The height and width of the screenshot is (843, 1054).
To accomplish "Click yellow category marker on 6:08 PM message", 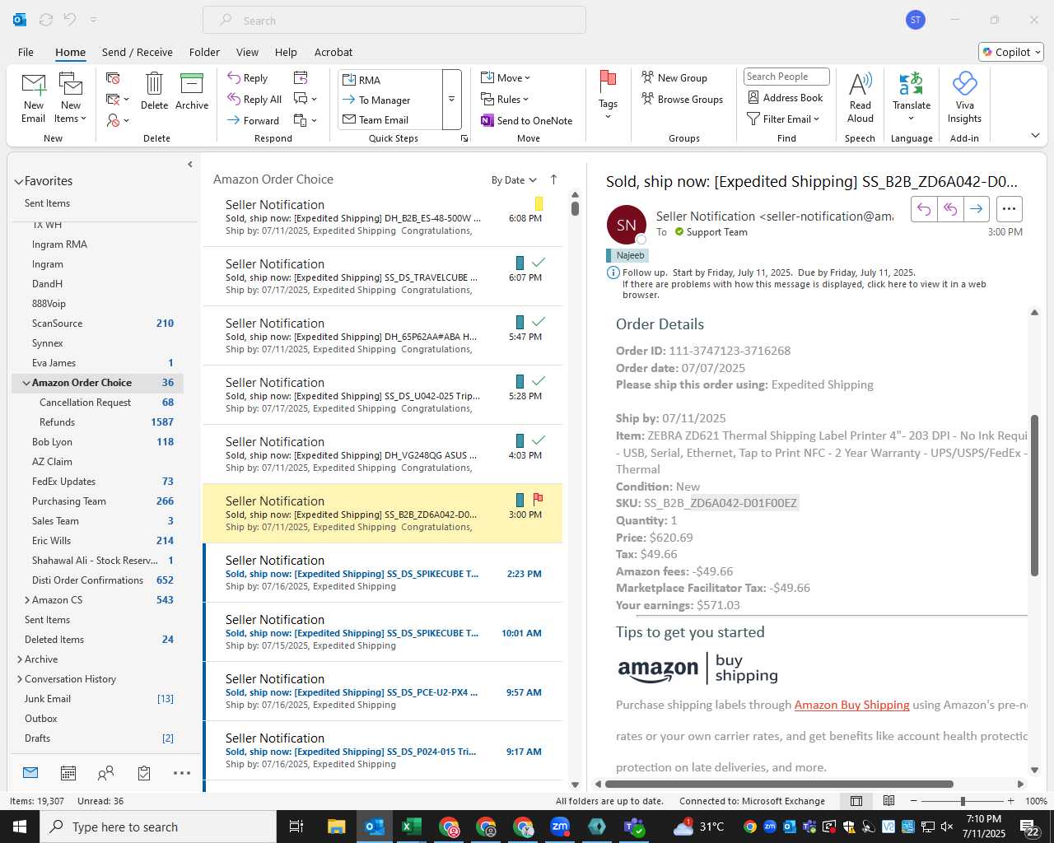I will (539, 203).
